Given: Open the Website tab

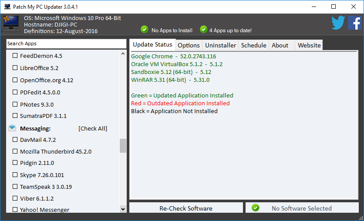Looking at the screenshot, I should click(x=309, y=45).
